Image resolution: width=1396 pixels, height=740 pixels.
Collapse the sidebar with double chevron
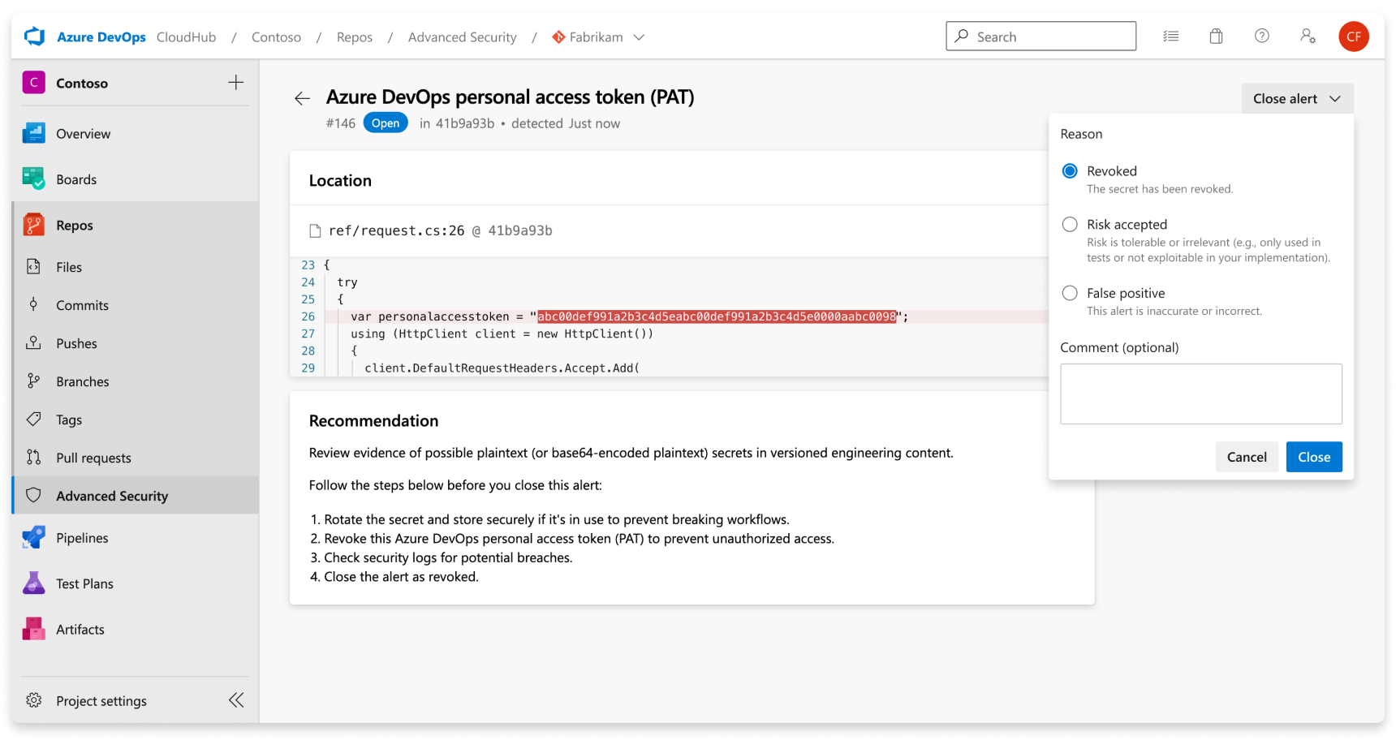click(x=236, y=700)
